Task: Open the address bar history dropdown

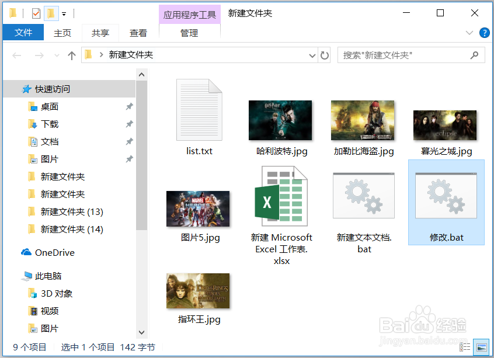Action: point(312,56)
